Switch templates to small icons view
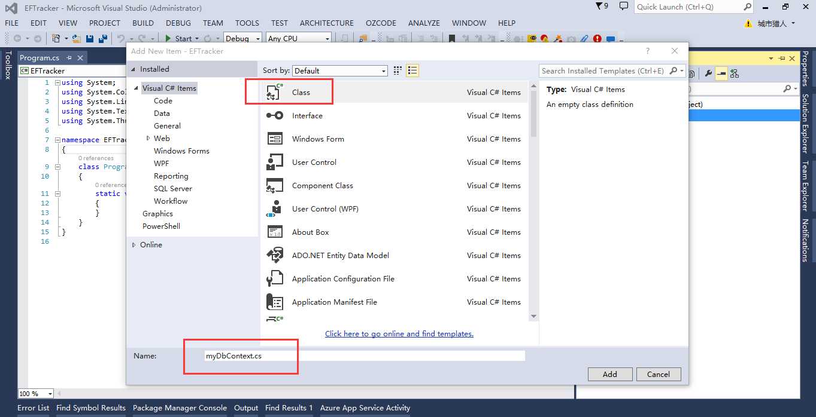Viewport: 816px width, 417px height. point(398,70)
